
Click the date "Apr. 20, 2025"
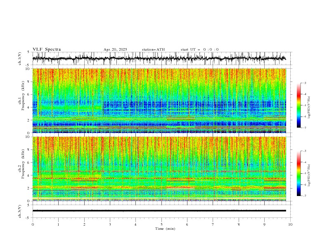pos(115,49)
